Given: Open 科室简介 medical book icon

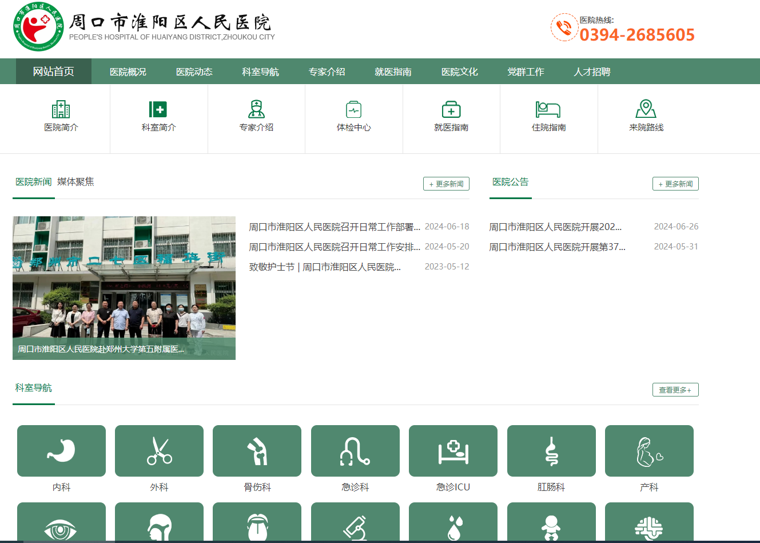Looking at the screenshot, I should tap(158, 109).
